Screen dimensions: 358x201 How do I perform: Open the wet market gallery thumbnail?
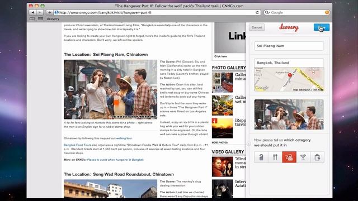click(223, 106)
